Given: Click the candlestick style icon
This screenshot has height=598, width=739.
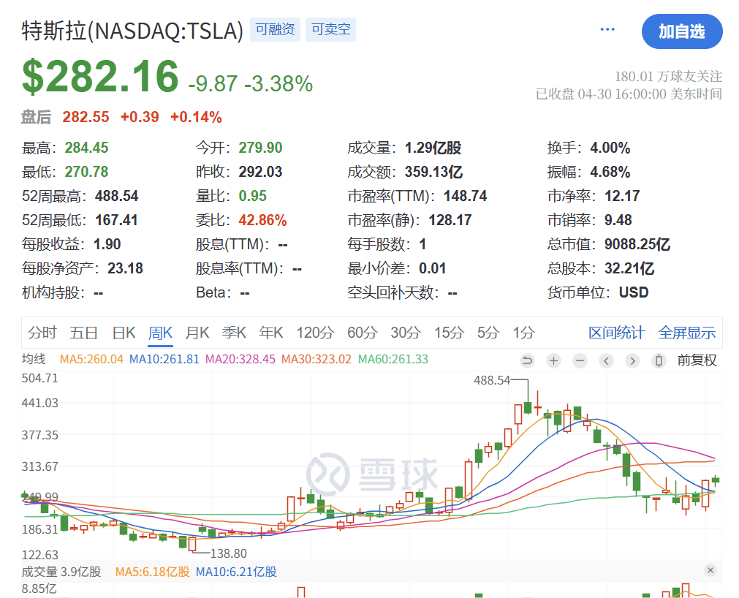Looking at the screenshot, I should click(659, 361).
